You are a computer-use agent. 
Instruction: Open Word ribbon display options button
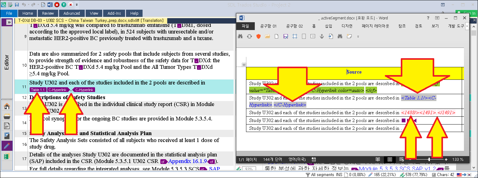[437, 18]
